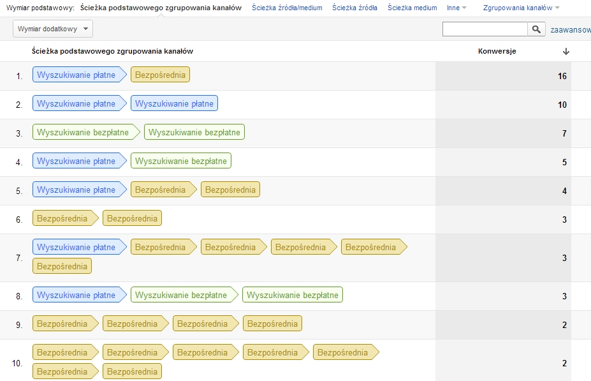The image size is (591, 381).
Task: Sort by the Konwersje column header
Action: [x=497, y=52]
